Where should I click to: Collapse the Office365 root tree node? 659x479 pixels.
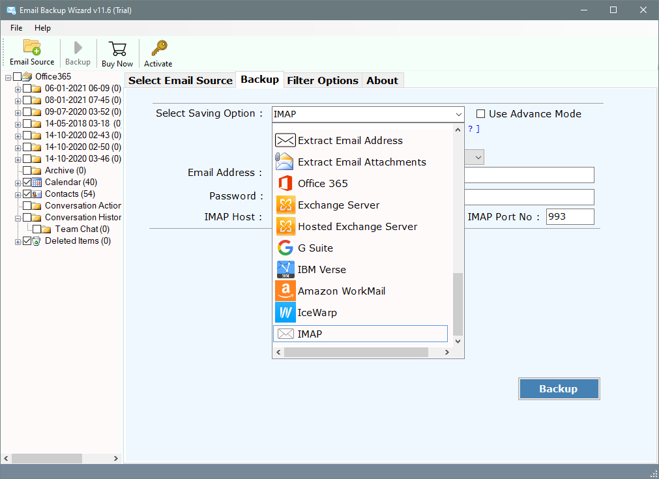[x=8, y=78]
